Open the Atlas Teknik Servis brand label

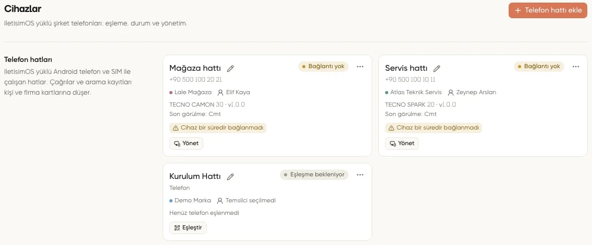pos(416,93)
